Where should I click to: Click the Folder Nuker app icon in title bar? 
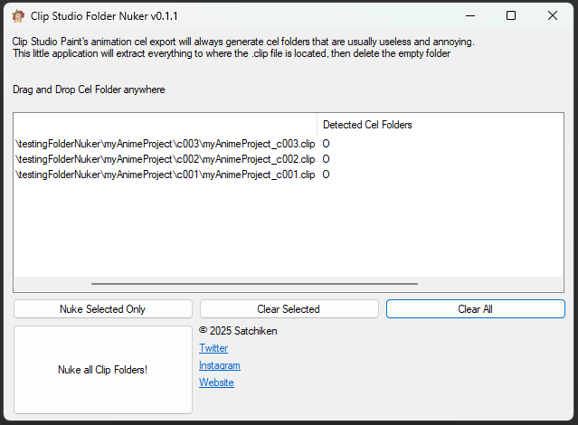tap(18, 16)
